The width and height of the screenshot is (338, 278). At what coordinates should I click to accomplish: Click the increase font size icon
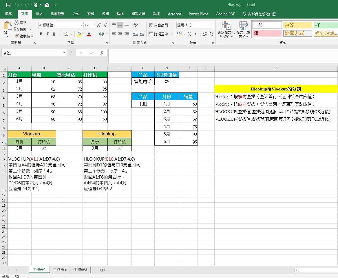pyautogui.click(x=99, y=25)
